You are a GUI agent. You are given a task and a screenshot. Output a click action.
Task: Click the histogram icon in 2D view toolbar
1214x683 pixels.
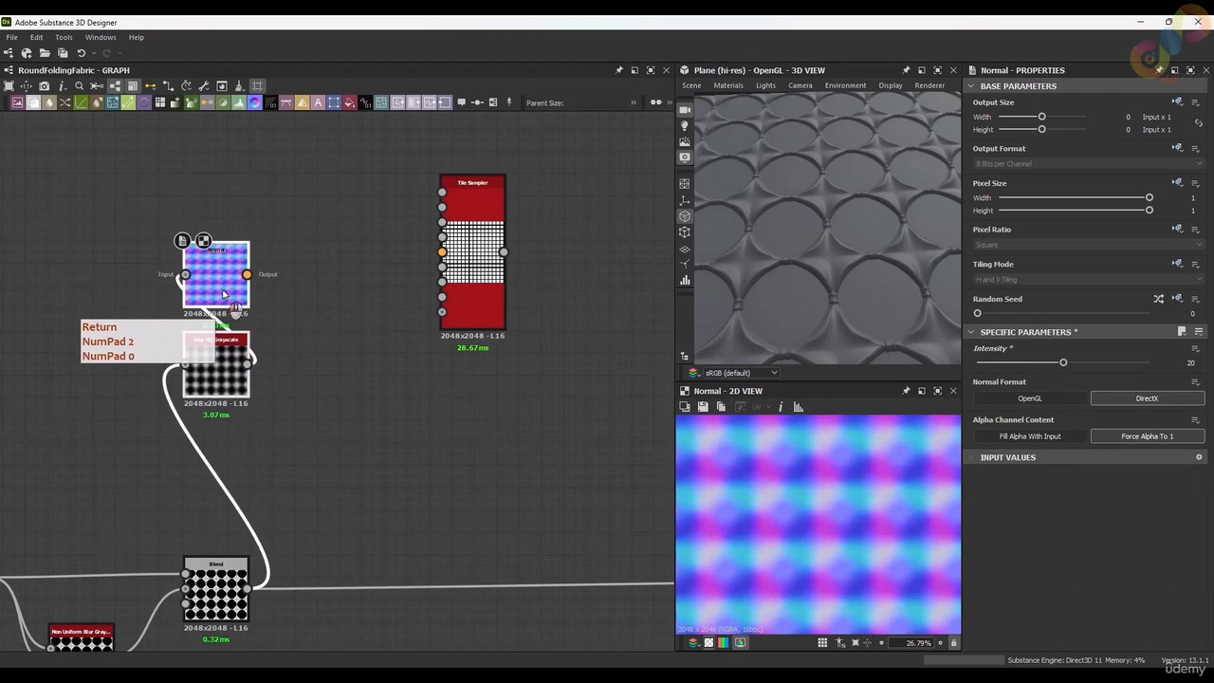[x=799, y=407]
